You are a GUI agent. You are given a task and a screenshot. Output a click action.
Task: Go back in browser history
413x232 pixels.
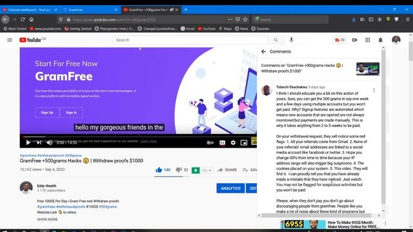(x=5, y=19)
